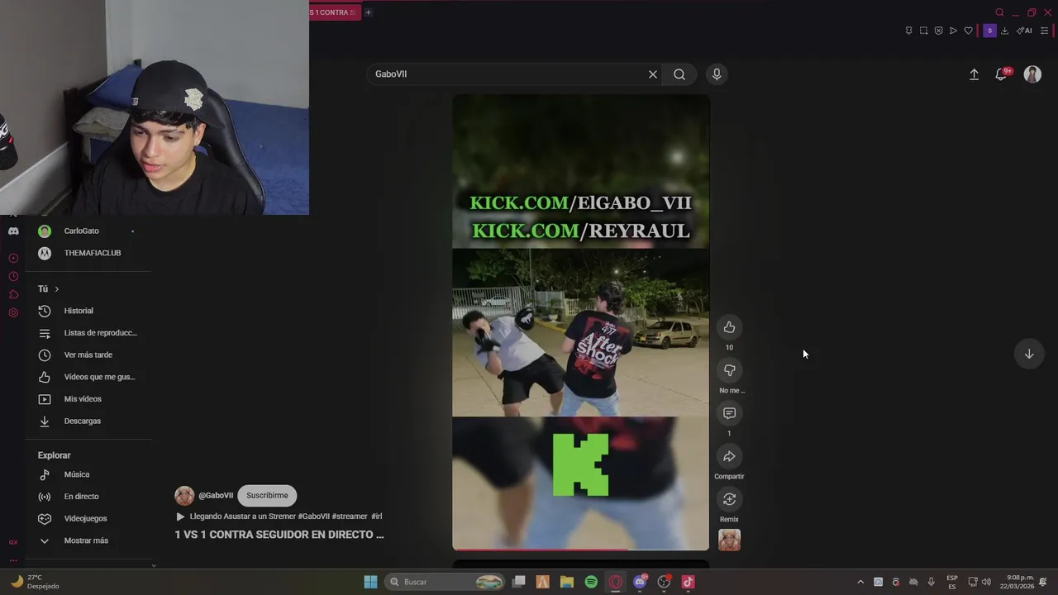
Task: Clear the GaboVII search text
Action: [653, 74]
